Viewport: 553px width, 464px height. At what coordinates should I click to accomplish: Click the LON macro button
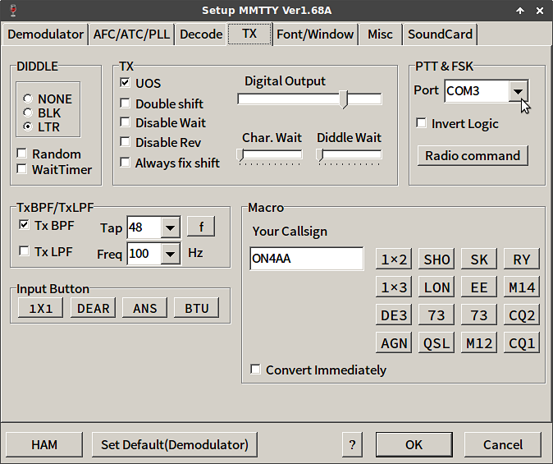tap(436, 287)
